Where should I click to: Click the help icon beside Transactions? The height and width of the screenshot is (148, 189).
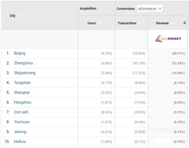(x=140, y=23)
